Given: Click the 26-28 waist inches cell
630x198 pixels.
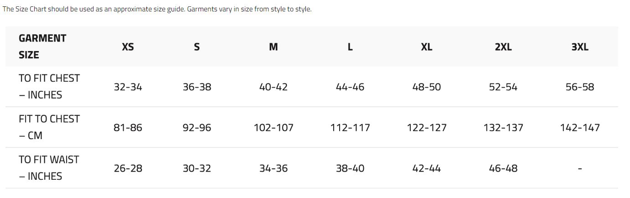Looking at the screenshot, I should coord(128,168).
